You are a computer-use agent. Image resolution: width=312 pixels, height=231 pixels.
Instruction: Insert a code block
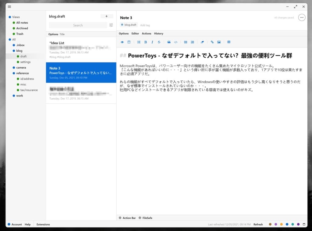[x=176, y=42]
